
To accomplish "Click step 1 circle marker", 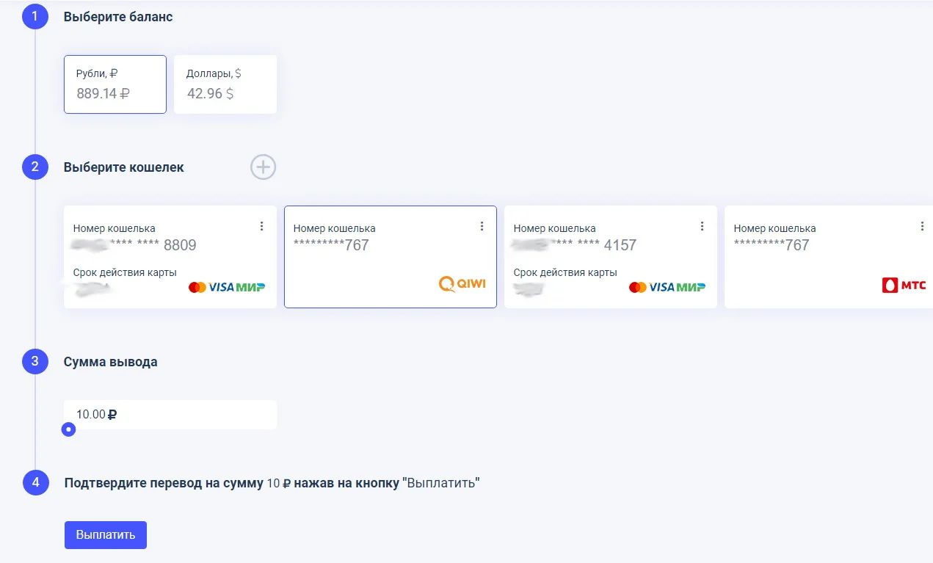I will pos(35,16).
